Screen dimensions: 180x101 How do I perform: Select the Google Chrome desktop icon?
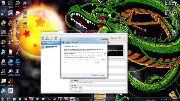3,24
